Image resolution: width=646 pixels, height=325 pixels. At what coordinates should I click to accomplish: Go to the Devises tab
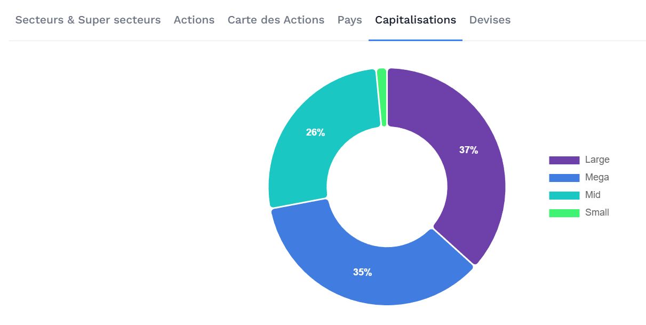pyautogui.click(x=490, y=20)
